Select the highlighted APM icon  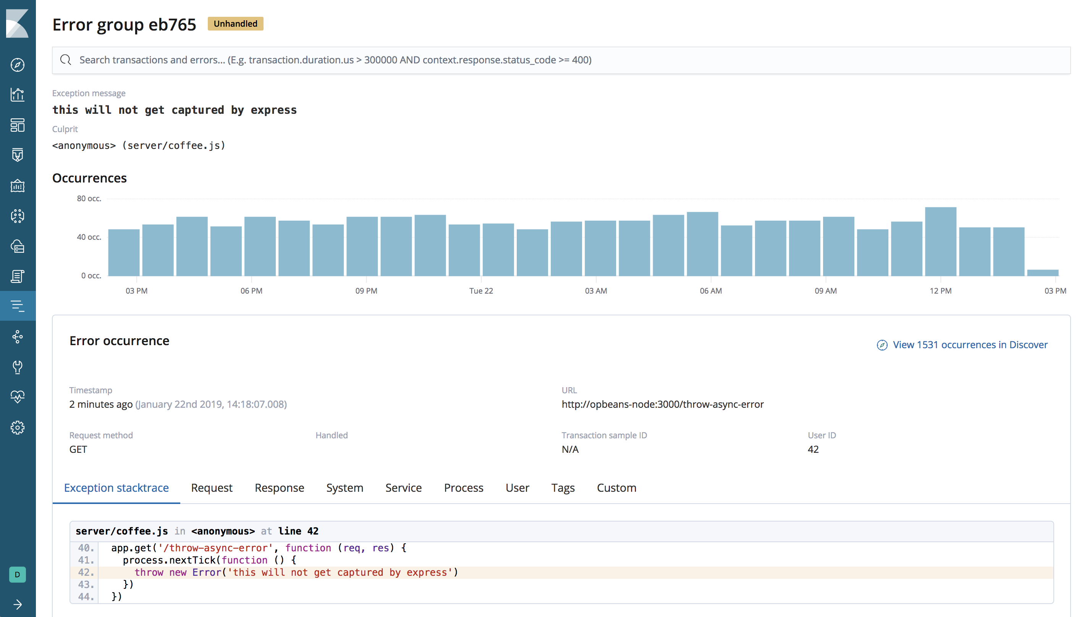click(17, 306)
